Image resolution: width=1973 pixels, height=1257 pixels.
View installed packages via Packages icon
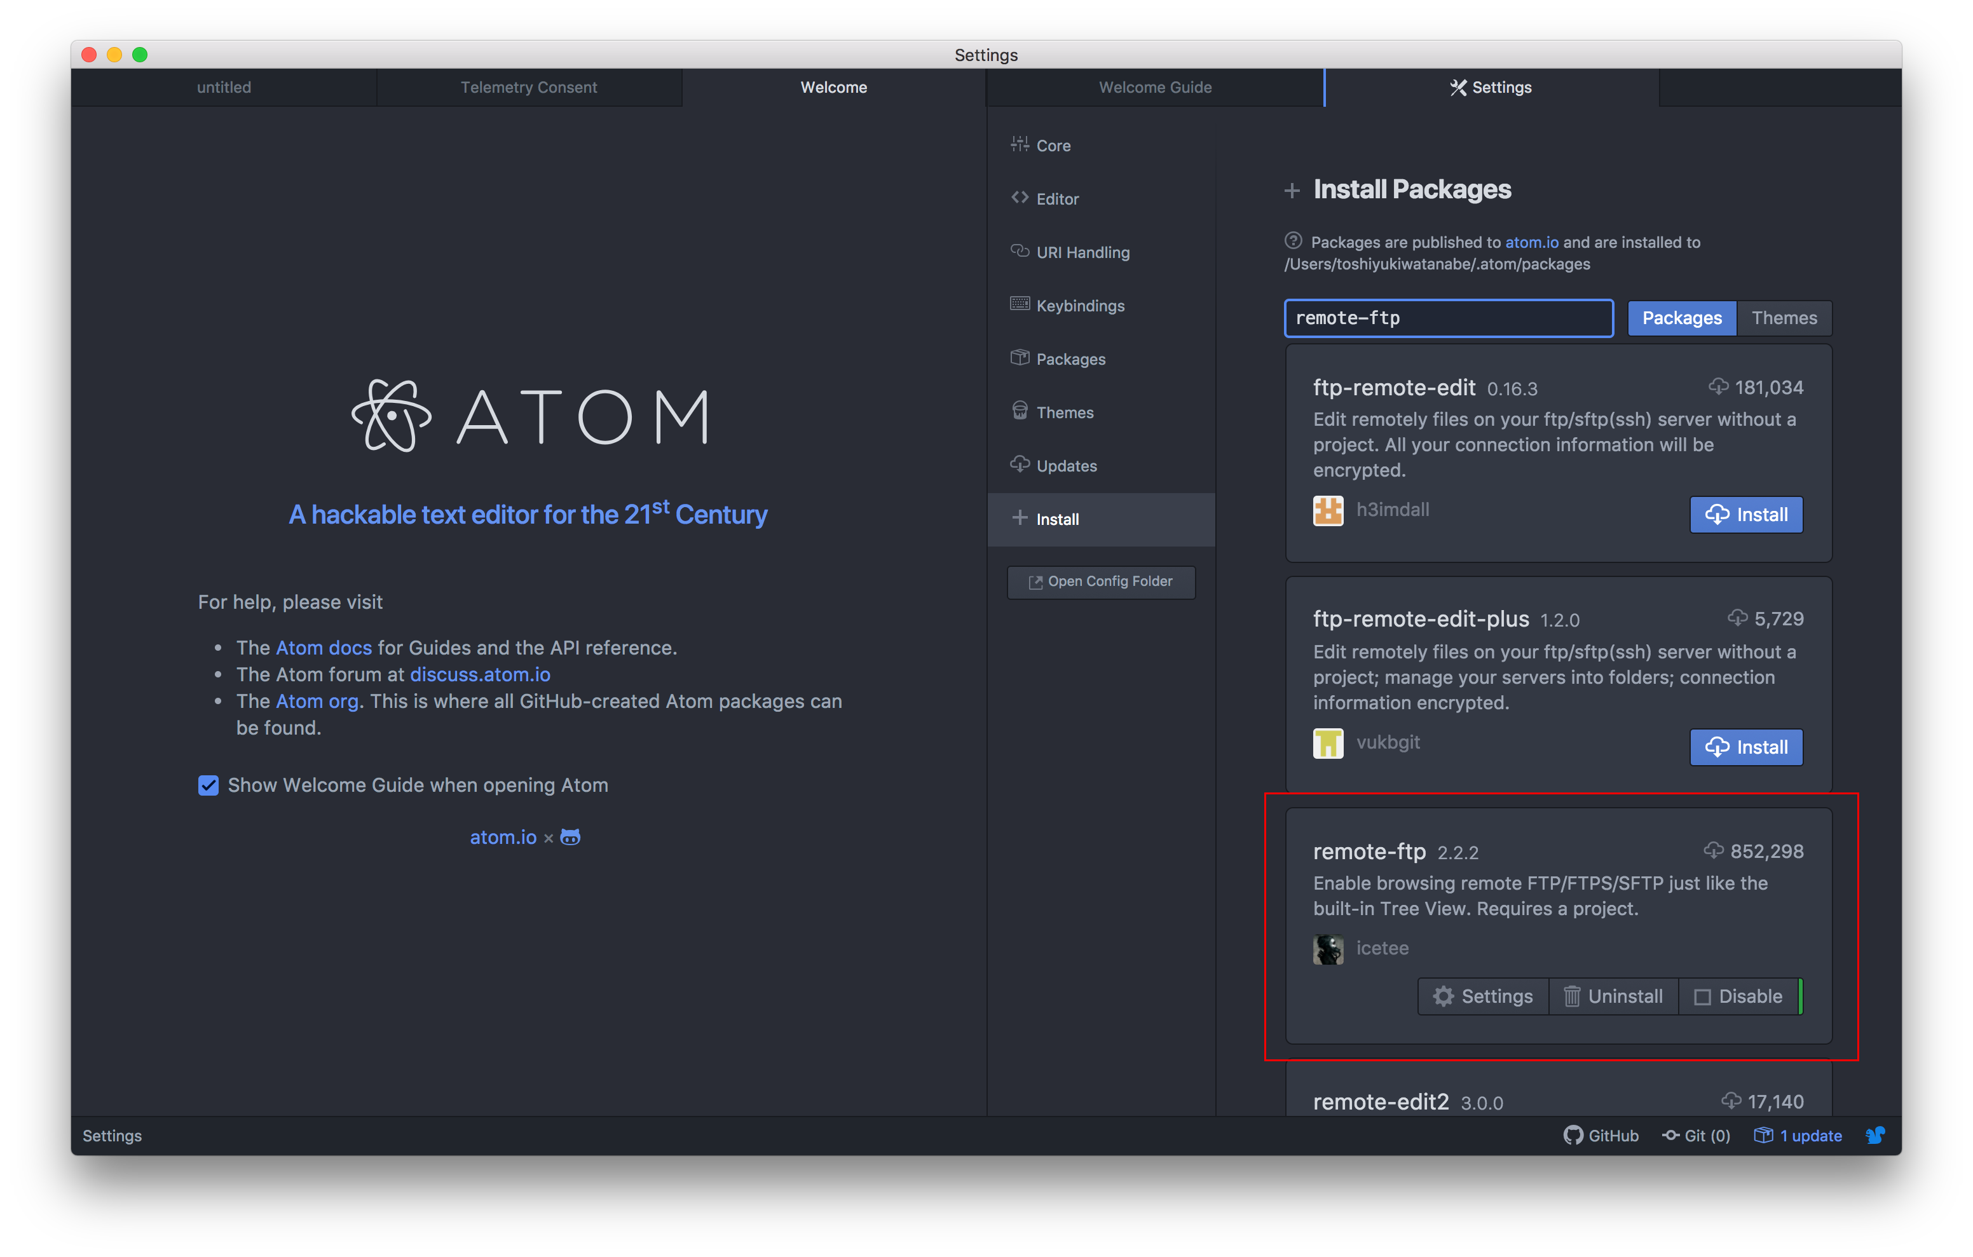(1020, 358)
